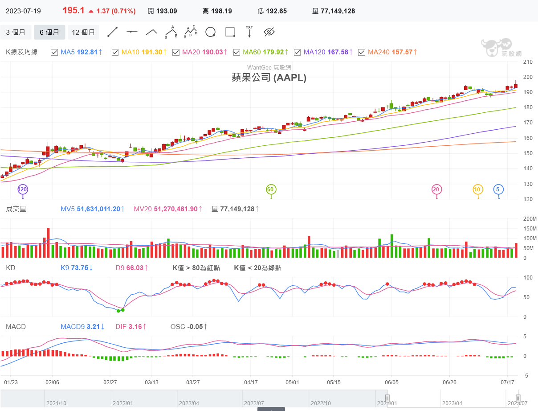
Task: Click the 高 198.19 high price
Action: (217, 11)
